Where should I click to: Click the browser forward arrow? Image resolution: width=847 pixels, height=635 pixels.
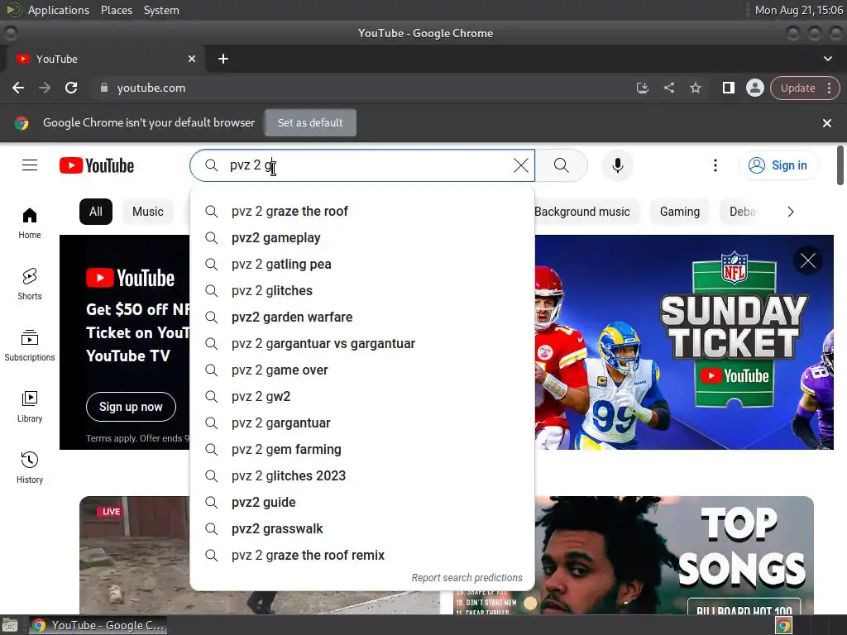tap(45, 88)
